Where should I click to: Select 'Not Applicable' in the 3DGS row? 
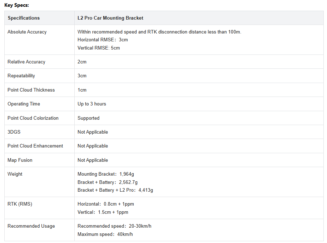[x=93, y=132]
